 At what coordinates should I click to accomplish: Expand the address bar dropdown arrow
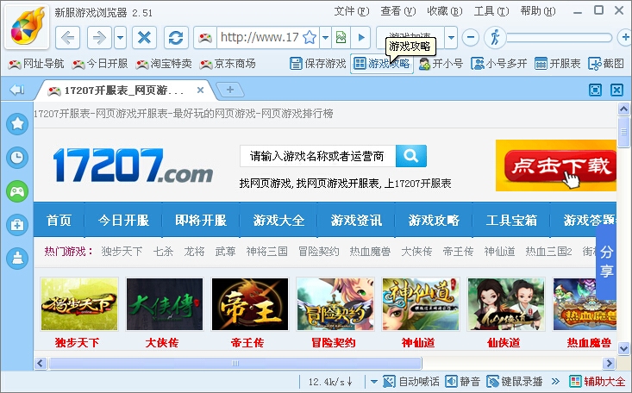(325, 38)
